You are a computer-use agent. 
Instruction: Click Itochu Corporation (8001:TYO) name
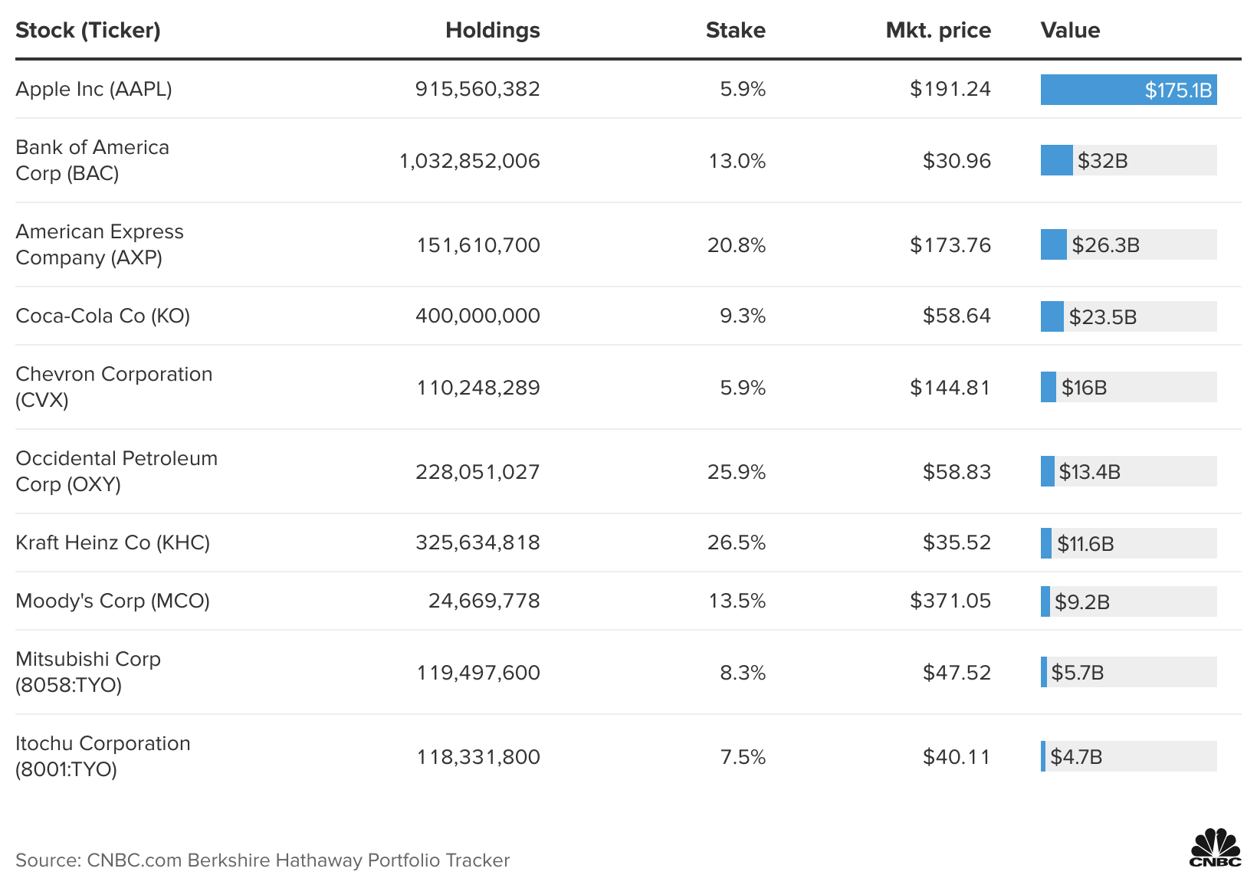coord(103,756)
